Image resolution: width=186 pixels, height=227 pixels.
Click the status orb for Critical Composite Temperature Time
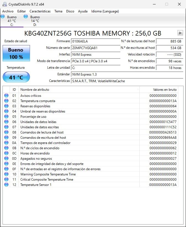coord(6,179)
